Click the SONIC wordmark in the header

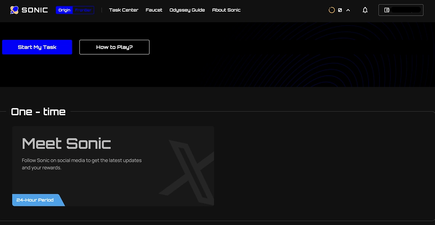click(35, 10)
